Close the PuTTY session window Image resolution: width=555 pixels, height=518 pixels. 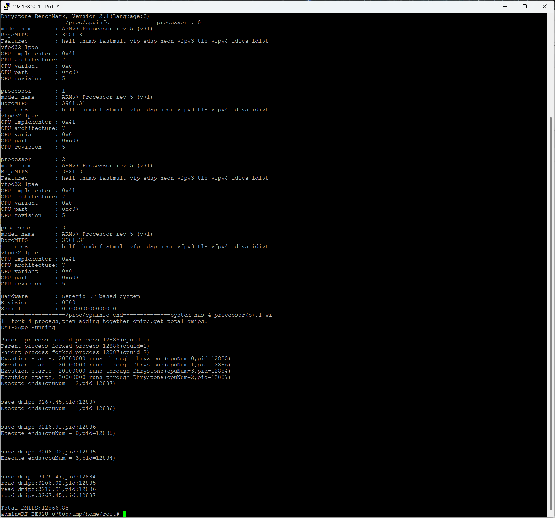coord(545,6)
